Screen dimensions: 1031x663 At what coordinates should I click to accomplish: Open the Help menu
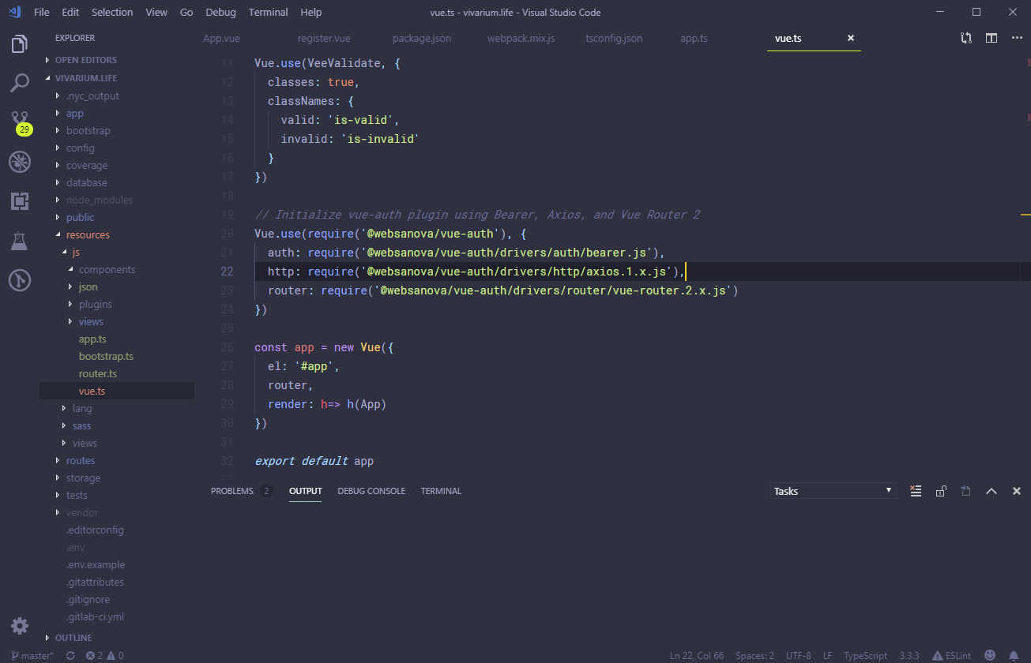point(311,12)
